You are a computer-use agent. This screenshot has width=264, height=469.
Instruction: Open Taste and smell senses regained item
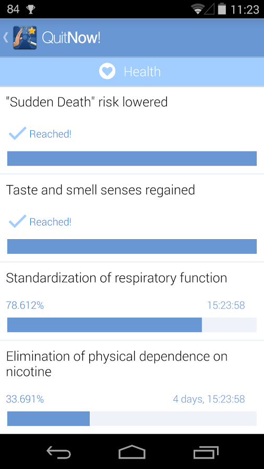[x=132, y=218]
